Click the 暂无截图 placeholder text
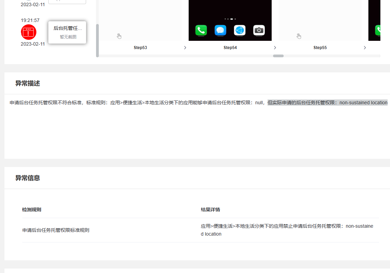The height and width of the screenshot is (273, 390). pos(68,37)
